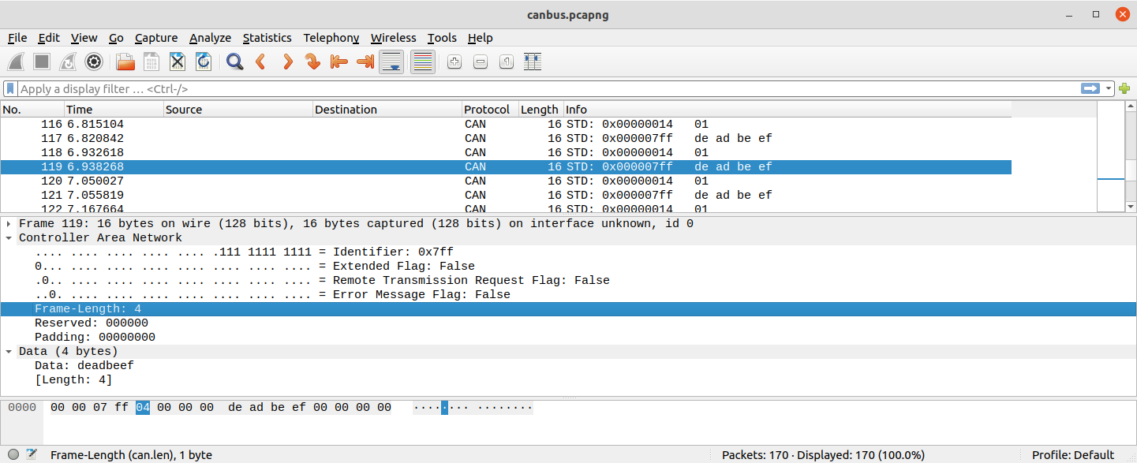Viewport: 1137px width, 463px height.
Task: Select packet 117 at time 6.820842
Action: pyautogui.click(x=506, y=138)
